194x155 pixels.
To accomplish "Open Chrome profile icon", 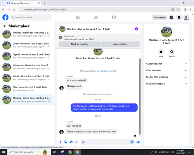I will point(185,9).
